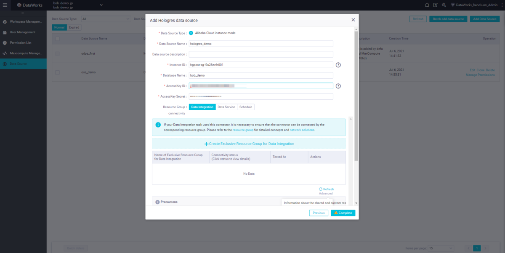
Task: Focus the Database Name field
Action: pyautogui.click(x=261, y=75)
